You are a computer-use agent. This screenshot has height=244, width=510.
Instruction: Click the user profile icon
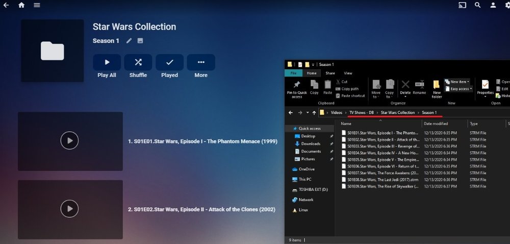(x=493, y=5)
